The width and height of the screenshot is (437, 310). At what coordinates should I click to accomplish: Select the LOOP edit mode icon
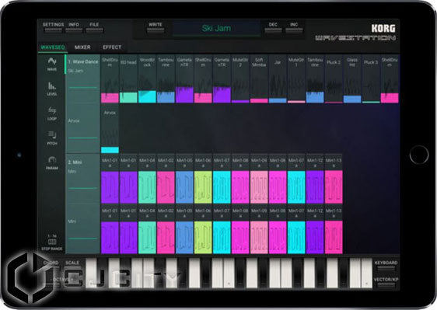pyautogui.click(x=52, y=113)
